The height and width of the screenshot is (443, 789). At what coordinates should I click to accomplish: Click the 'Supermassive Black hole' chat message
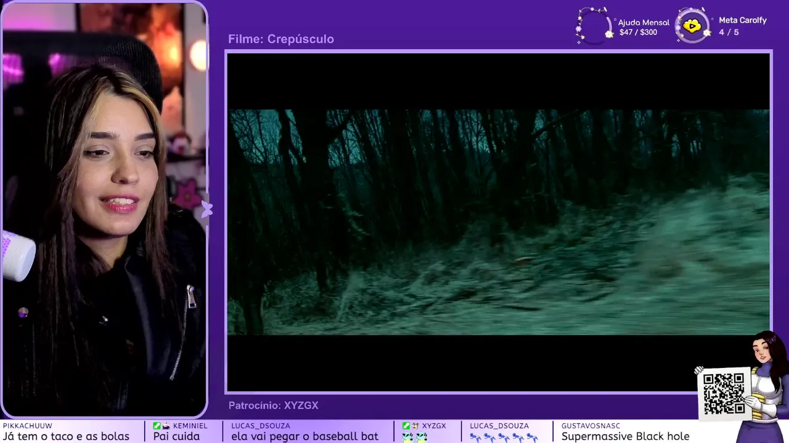(x=625, y=436)
